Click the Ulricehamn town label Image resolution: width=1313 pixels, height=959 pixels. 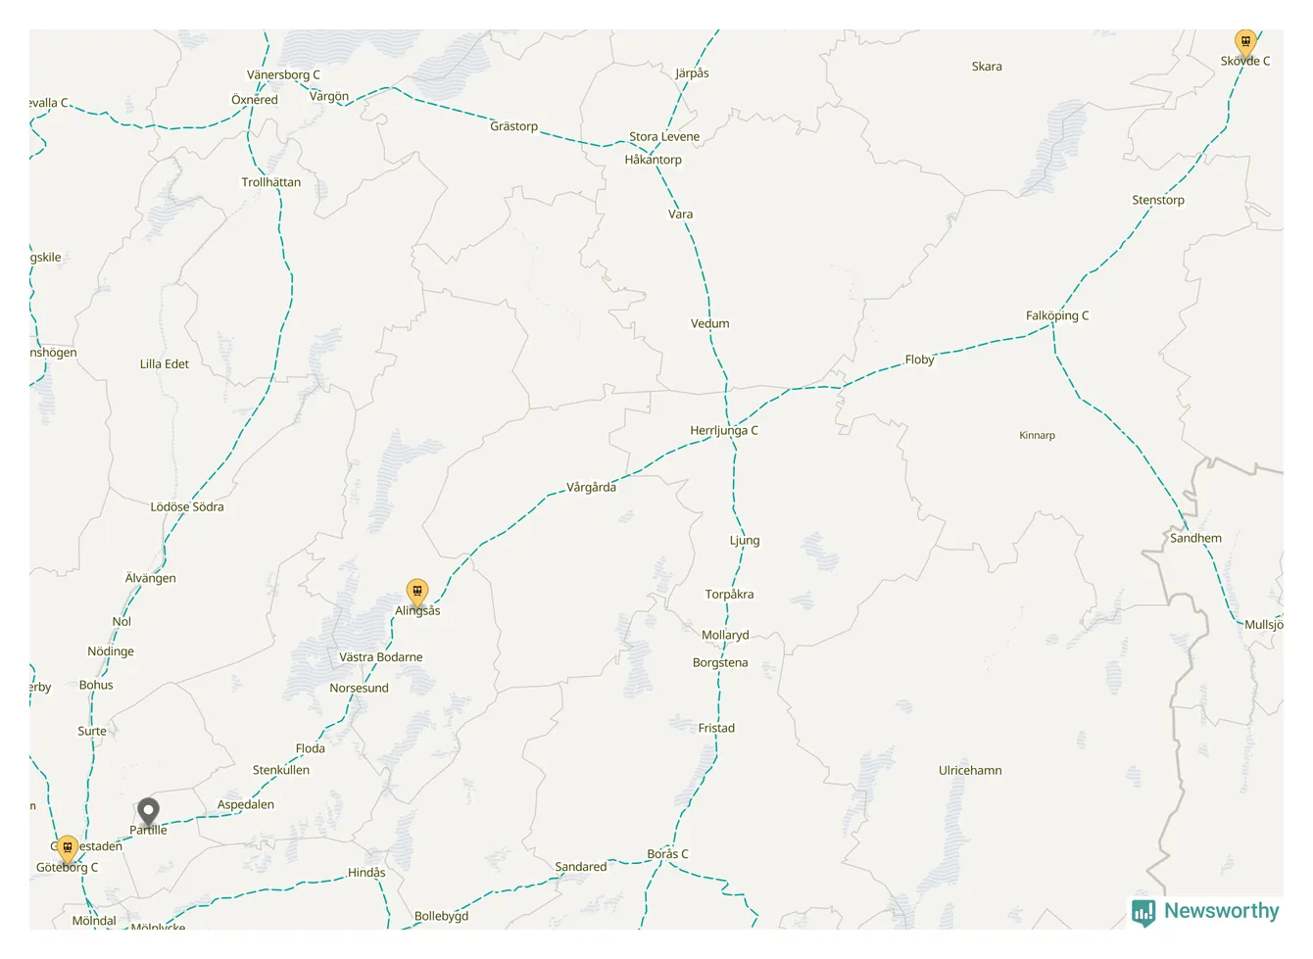970,770
